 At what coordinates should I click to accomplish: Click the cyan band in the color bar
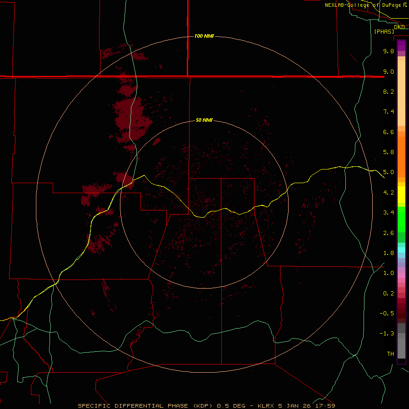[x=401, y=249]
